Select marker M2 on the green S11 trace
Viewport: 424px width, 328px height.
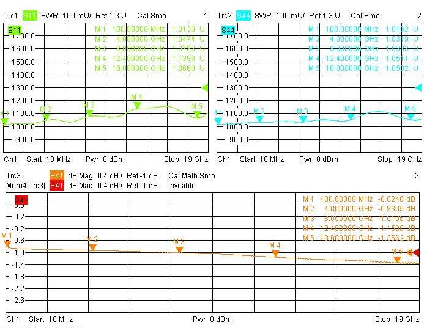pos(46,117)
